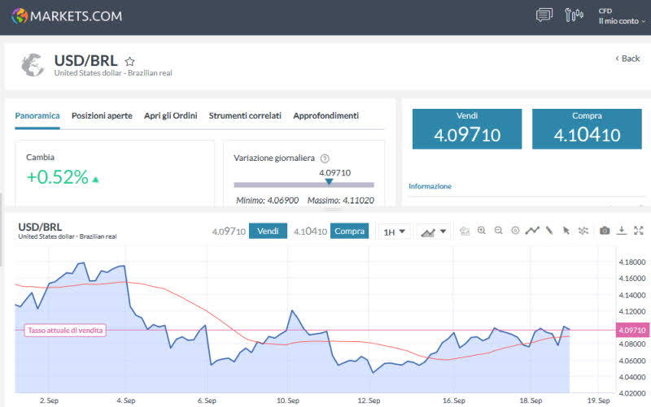Open the Strumenti correlati tab

245,115
